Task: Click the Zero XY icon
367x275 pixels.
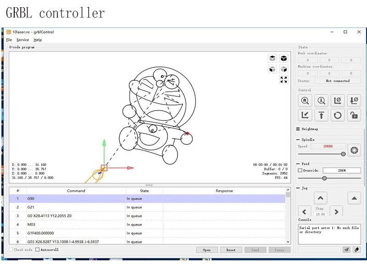Action: coord(337,100)
